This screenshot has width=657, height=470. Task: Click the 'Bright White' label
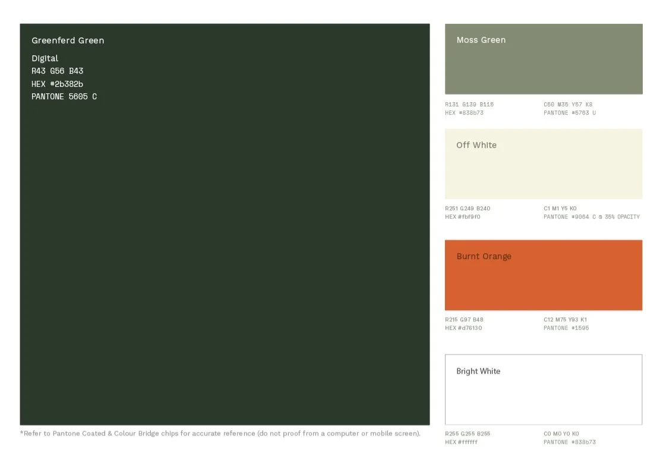[x=479, y=371]
